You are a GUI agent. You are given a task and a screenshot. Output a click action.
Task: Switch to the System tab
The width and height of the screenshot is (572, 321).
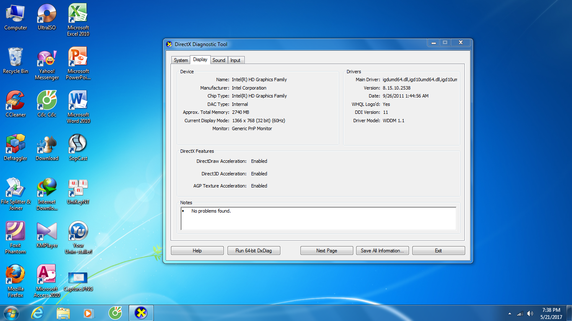[x=181, y=60]
